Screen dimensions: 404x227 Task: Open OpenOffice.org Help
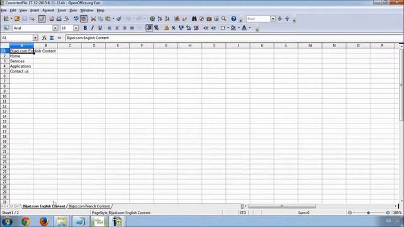click(x=234, y=19)
